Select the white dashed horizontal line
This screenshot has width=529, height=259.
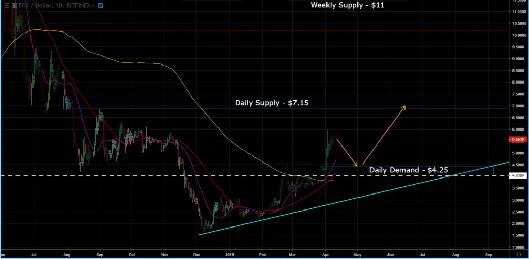point(155,175)
